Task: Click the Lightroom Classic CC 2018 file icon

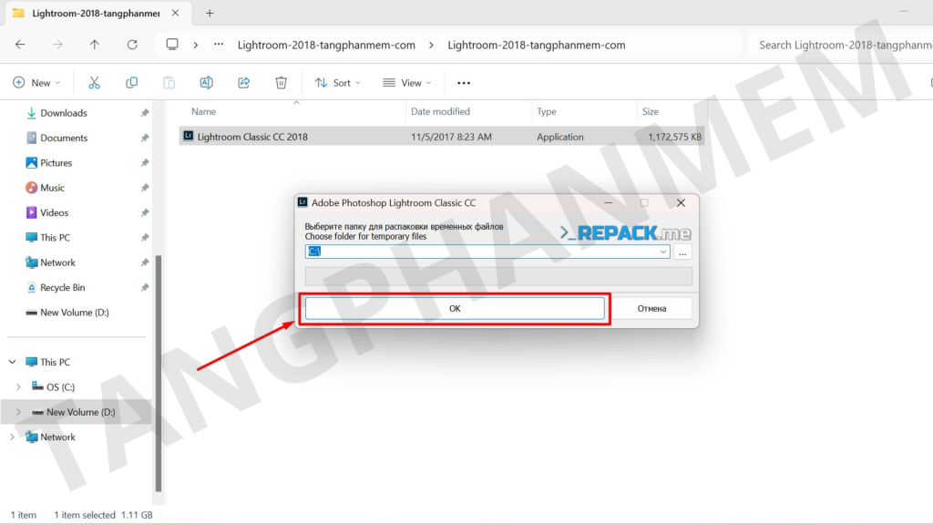Action: click(x=188, y=136)
